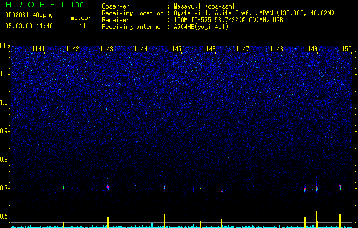The height and width of the screenshot is (228, 358).
Task: Click the HROFFT 1.0.0 title text
Action: 44,5
